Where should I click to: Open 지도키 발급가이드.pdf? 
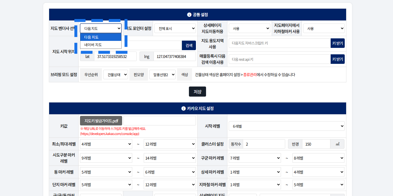point(101,121)
